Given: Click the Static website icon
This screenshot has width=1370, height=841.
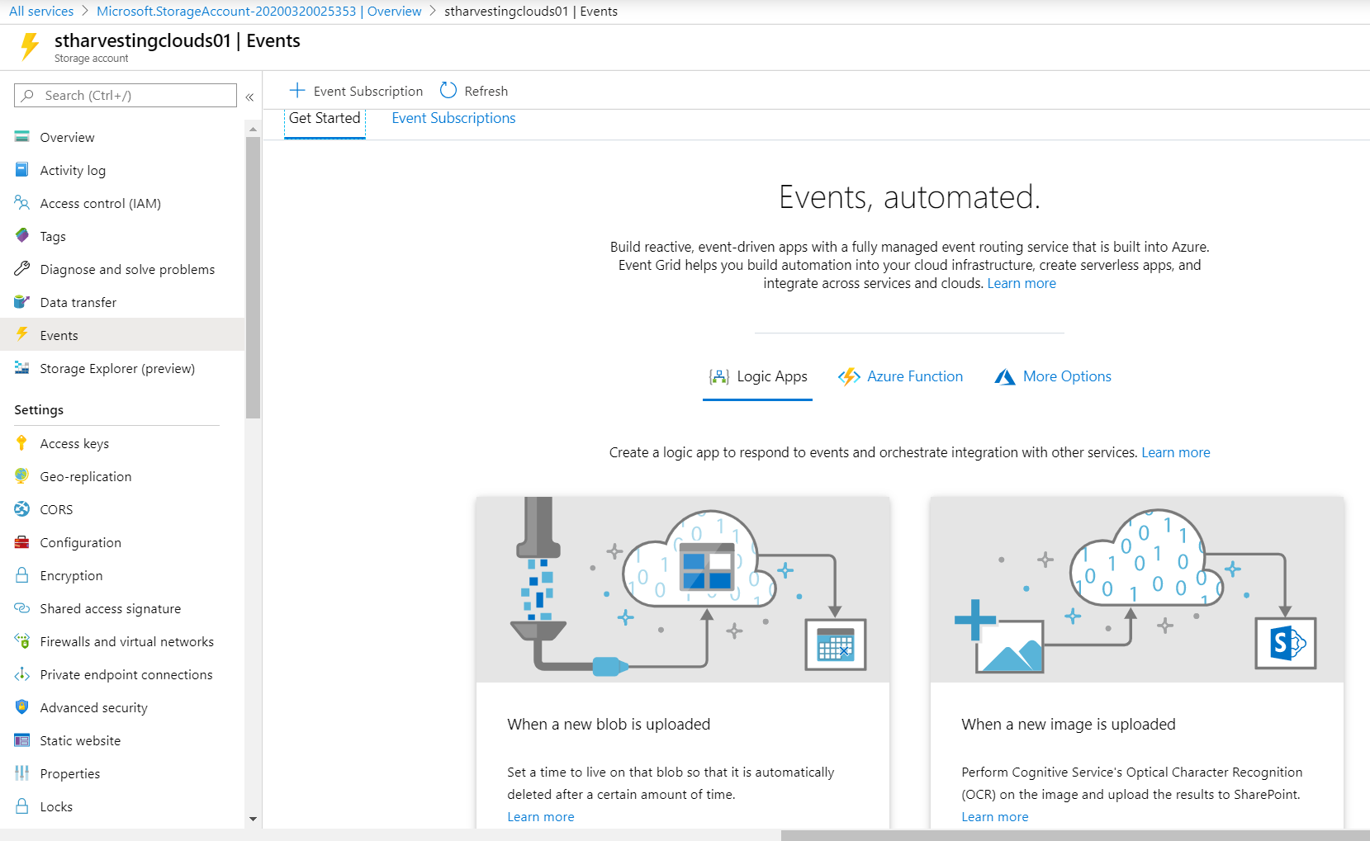Looking at the screenshot, I should pos(22,740).
